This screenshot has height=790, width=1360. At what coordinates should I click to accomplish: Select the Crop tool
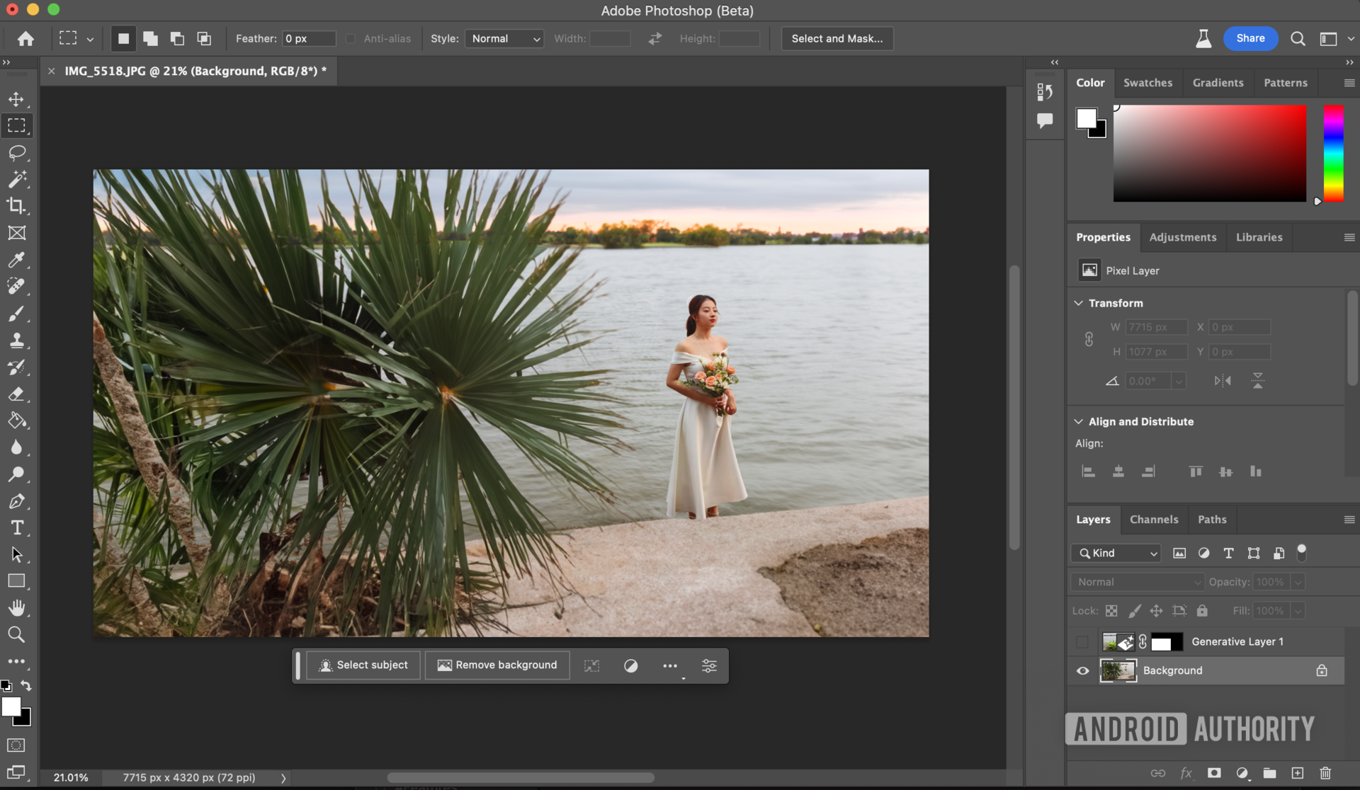point(16,206)
